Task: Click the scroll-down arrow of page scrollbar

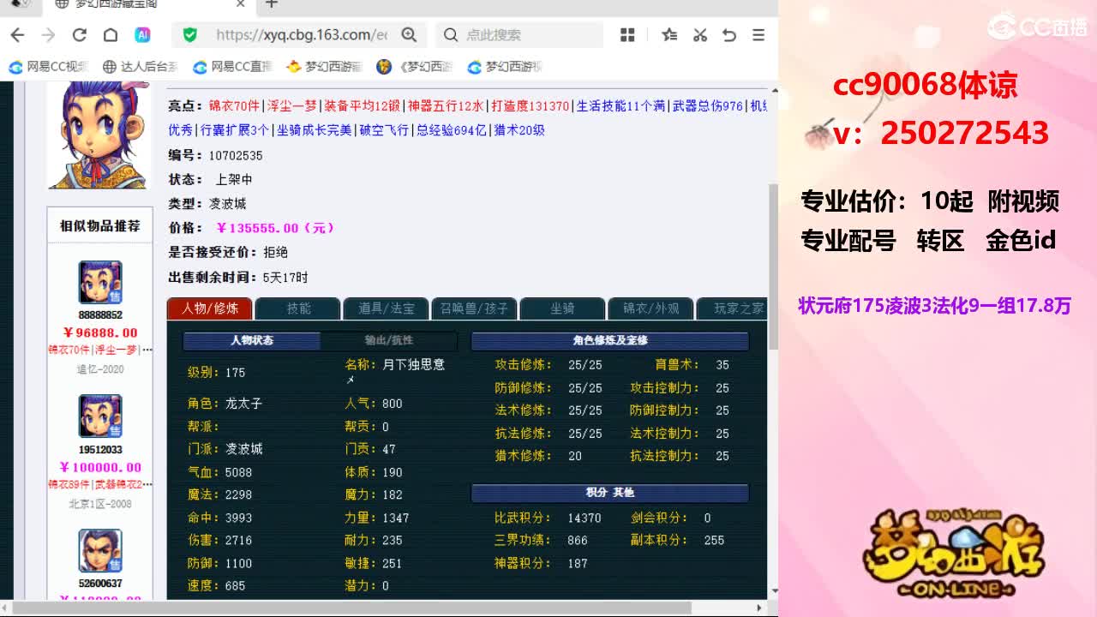Action: 774,590
